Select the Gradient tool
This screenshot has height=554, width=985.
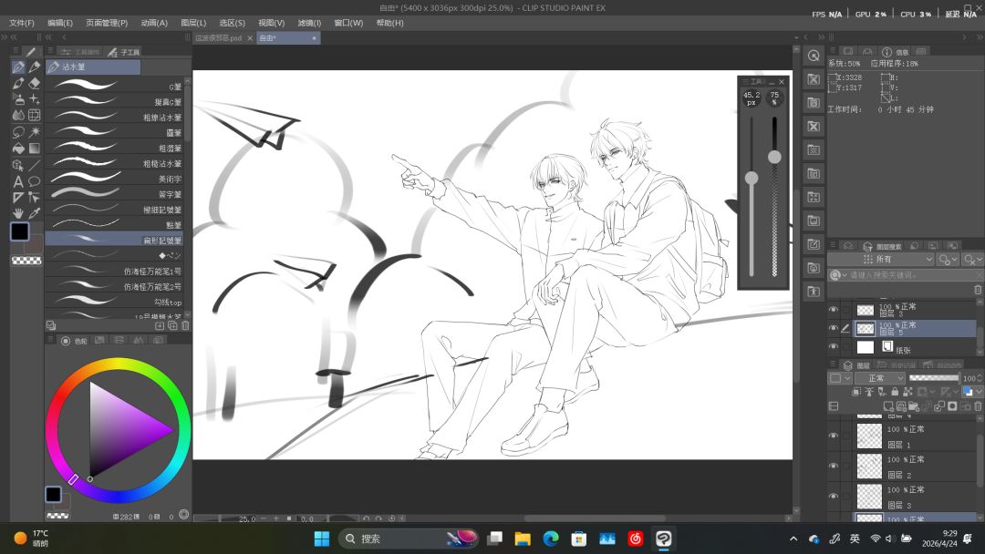[35, 149]
